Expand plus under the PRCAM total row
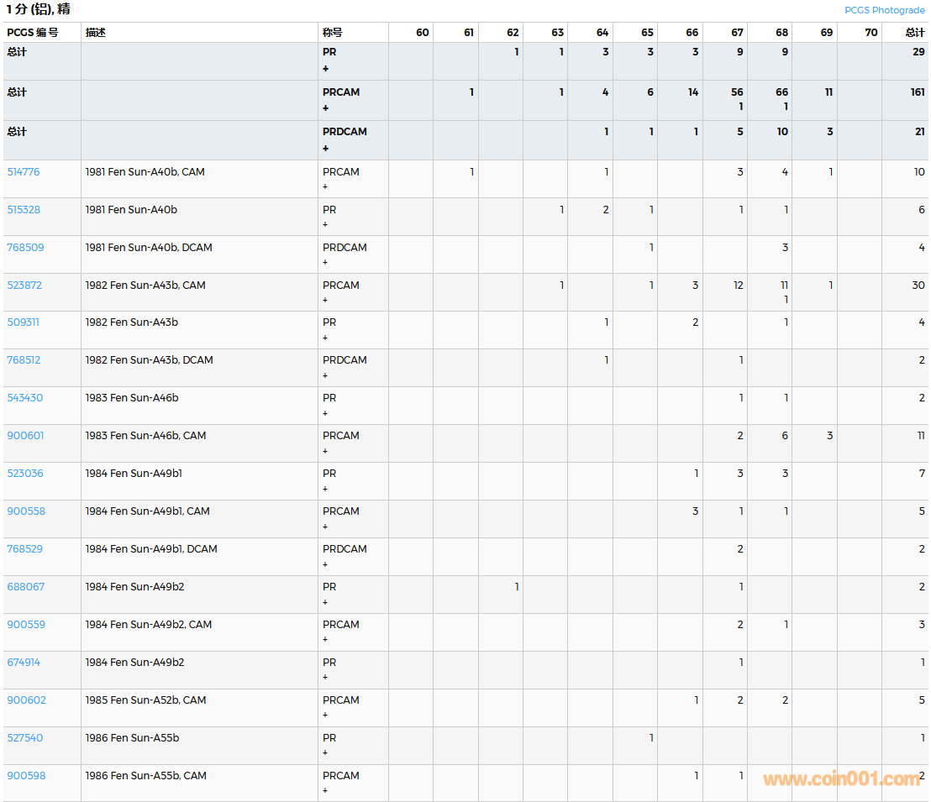The width and height of the screenshot is (931, 802). coord(326,108)
